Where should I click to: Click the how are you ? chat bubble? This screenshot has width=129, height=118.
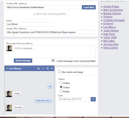coord(44,100)
